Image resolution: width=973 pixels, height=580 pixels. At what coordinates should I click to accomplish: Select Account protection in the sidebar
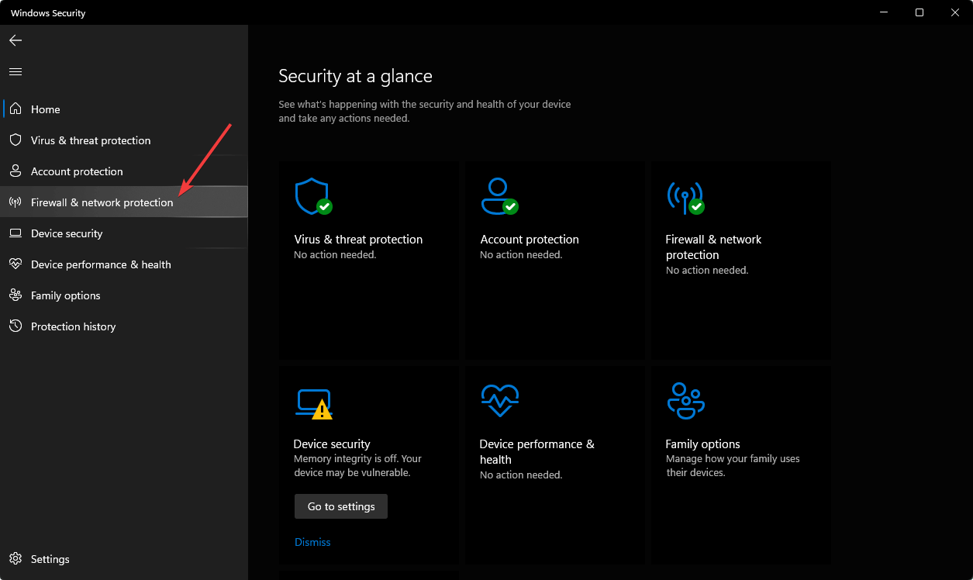coord(124,171)
